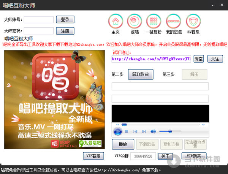Click the 第三步 label

[x=168, y=74]
